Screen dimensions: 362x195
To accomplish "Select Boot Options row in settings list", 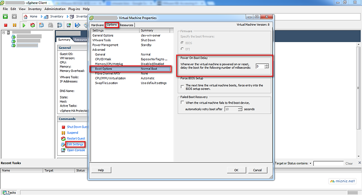I will (x=131, y=69).
